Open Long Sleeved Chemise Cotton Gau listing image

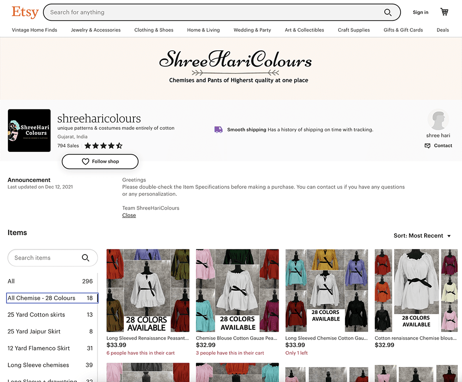[327, 291]
